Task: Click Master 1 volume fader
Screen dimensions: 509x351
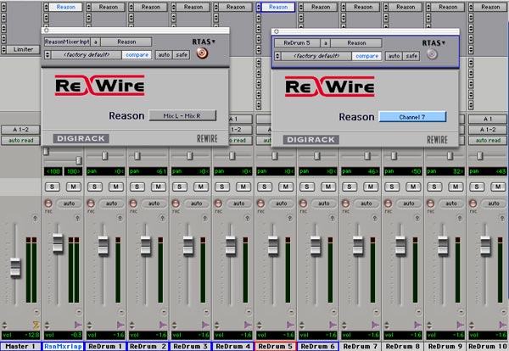Action: pyautogui.click(x=15, y=268)
